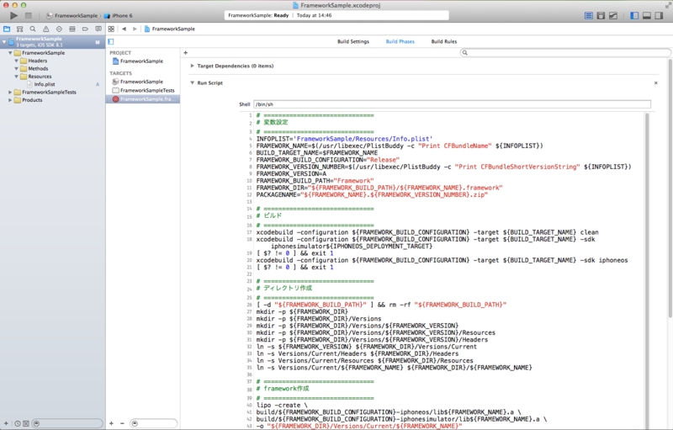Open the Debug navigator
This screenshot has height=430, width=673.
click(x=72, y=29)
